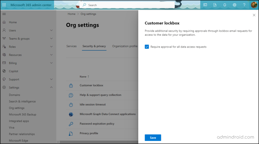Expand the Roles chevron
259x144 pixels.
coord(51,47)
